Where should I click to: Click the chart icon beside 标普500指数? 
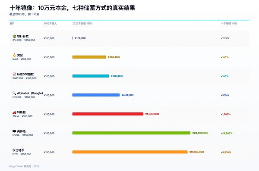[14, 74]
